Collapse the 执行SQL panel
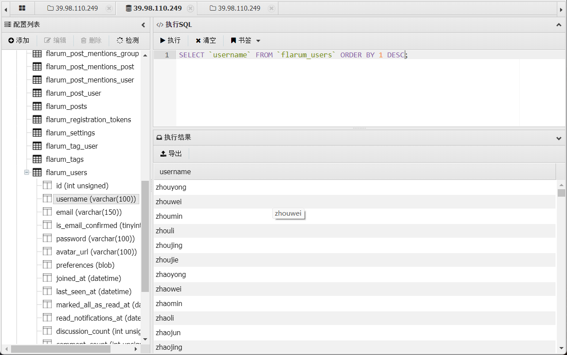The width and height of the screenshot is (567, 355). [559, 25]
